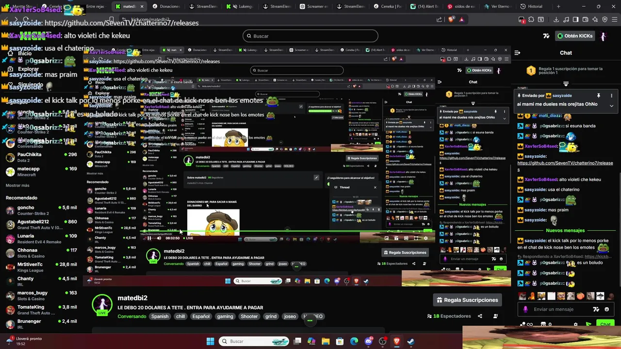
Task: Open pinned message three-dot options
Action: tap(611, 95)
